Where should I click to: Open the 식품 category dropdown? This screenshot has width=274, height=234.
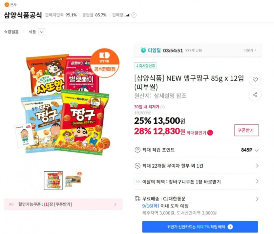click(x=42, y=32)
